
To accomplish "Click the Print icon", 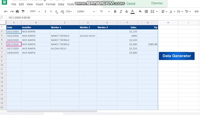I will pos(17,11).
